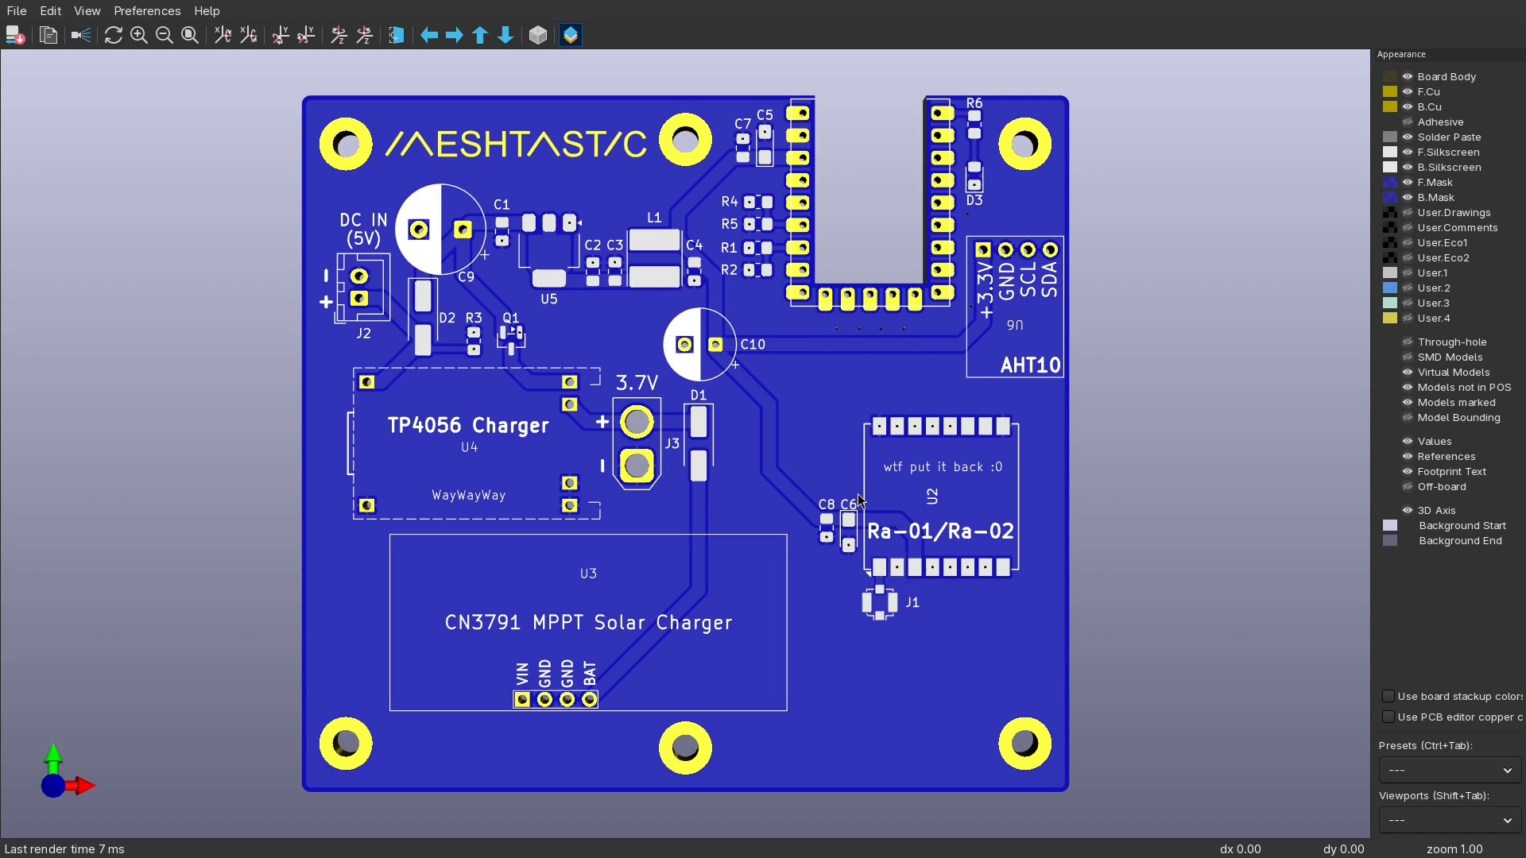Image resolution: width=1526 pixels, height=858 pixels.
Task: Click the Background Start color swatch
Action: 1390,525
